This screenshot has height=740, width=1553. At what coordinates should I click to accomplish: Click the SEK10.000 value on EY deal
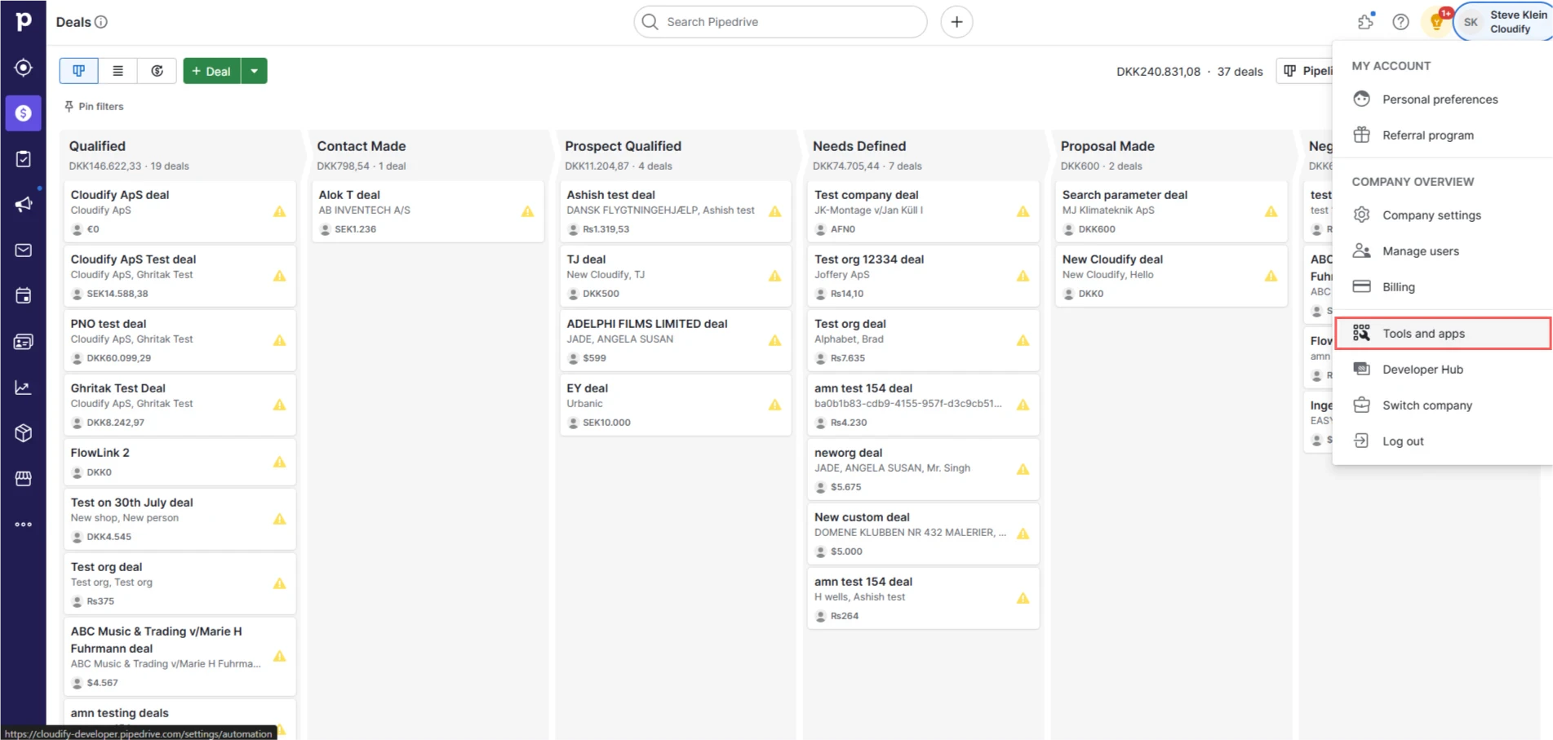click(x=606, y=423)
